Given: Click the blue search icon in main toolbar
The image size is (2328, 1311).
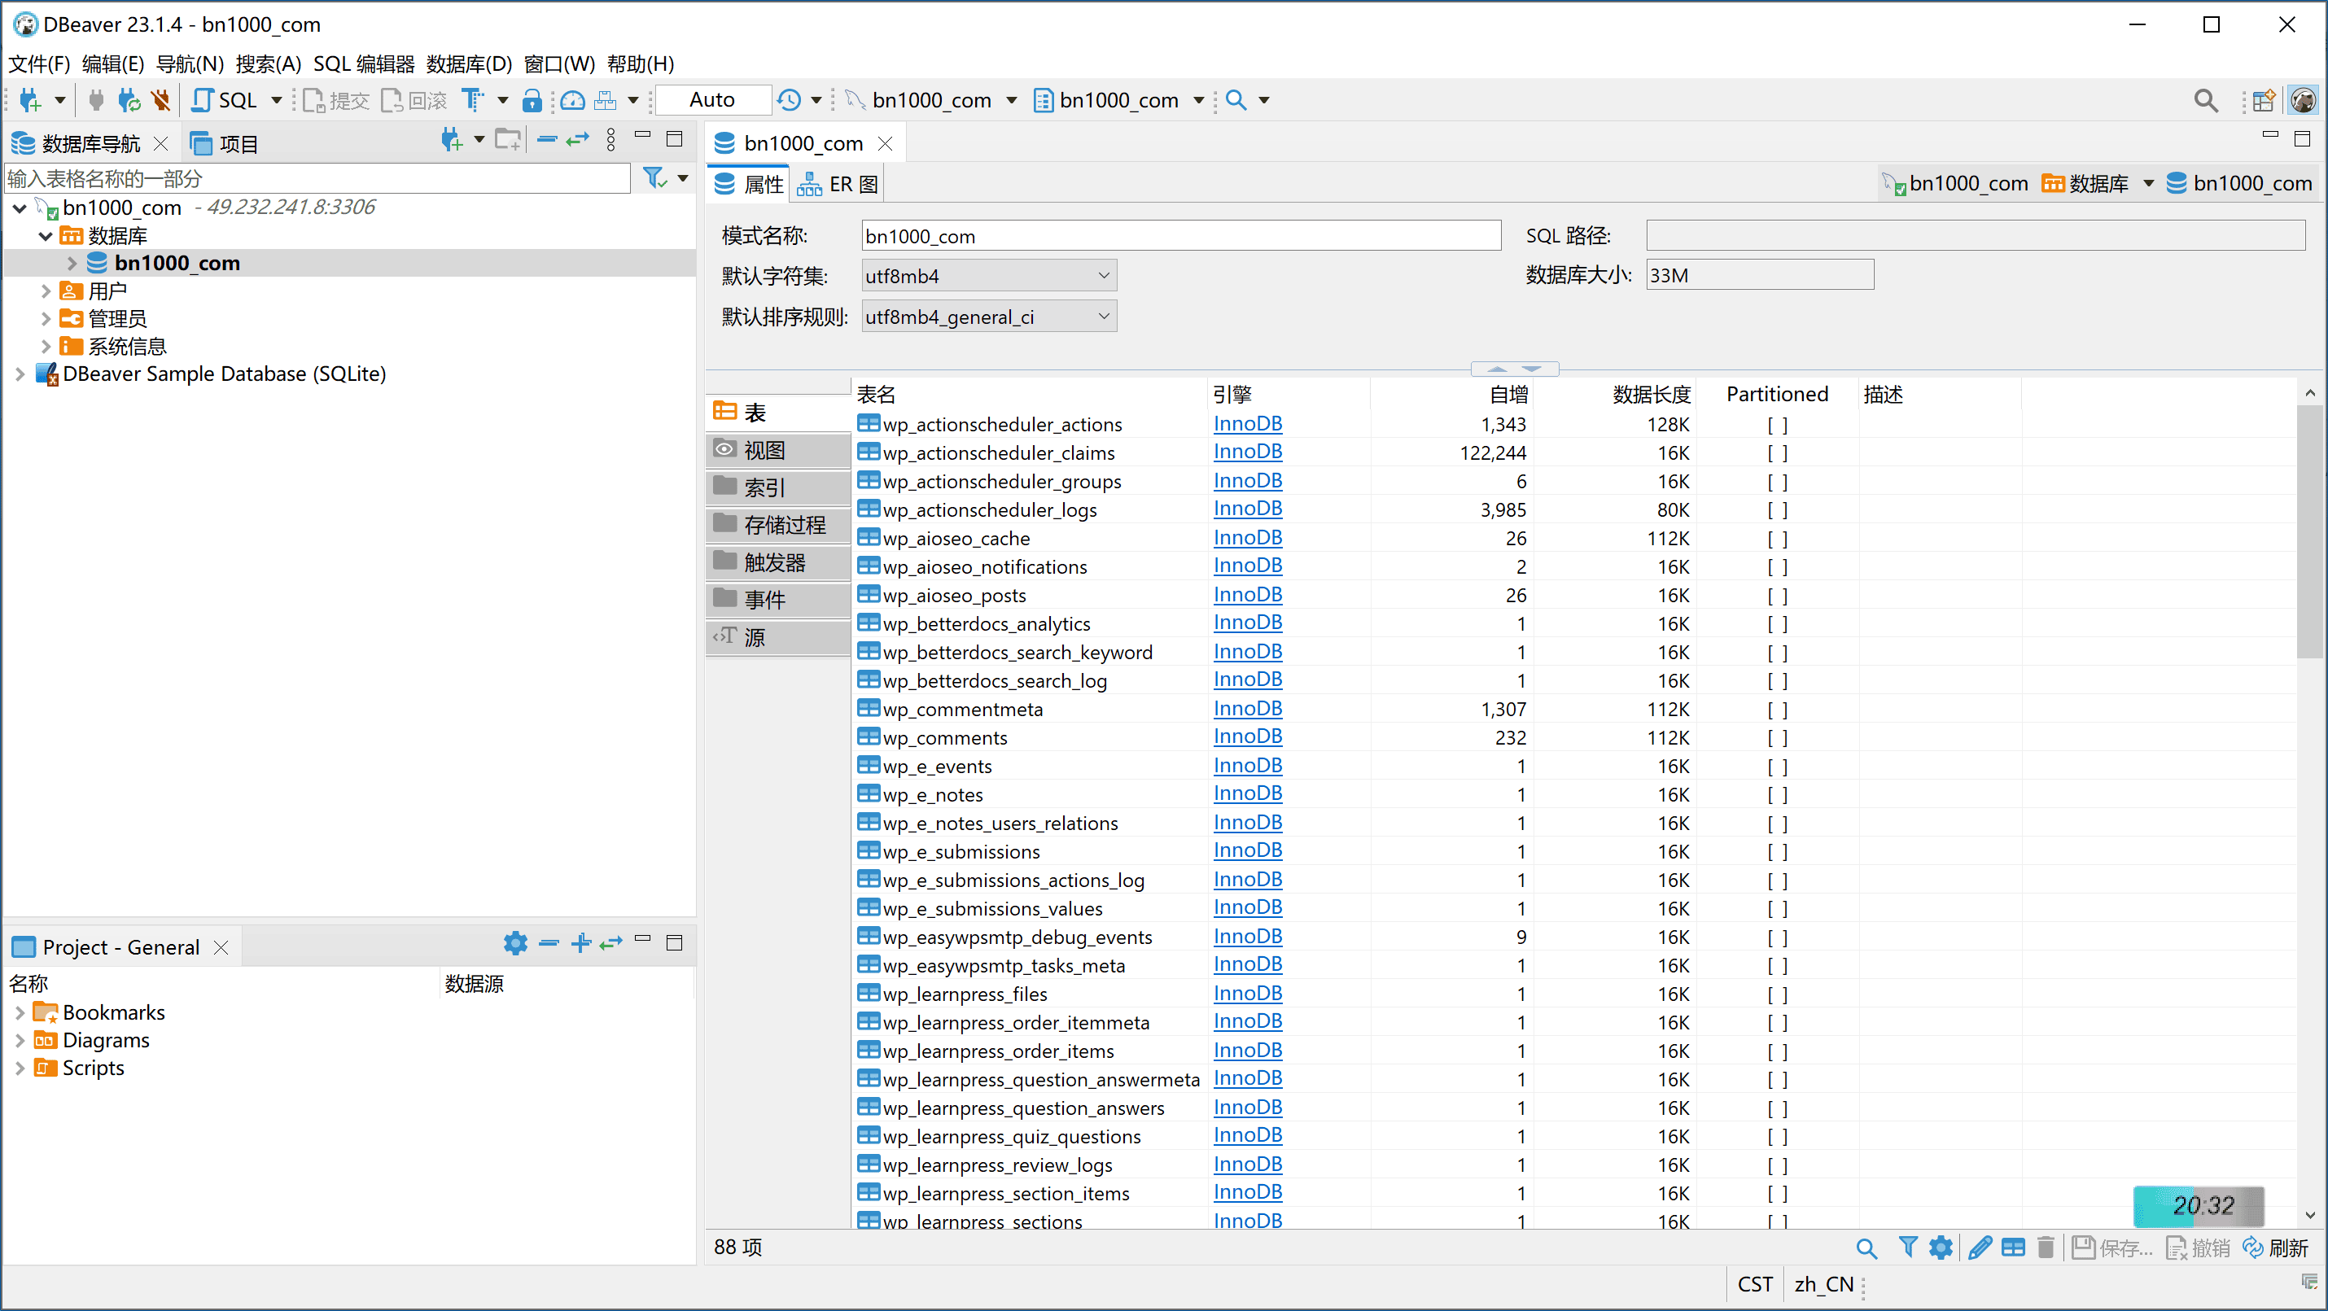Looking at the screenshot, I should pyautogui.click(x=1236, y=100).
